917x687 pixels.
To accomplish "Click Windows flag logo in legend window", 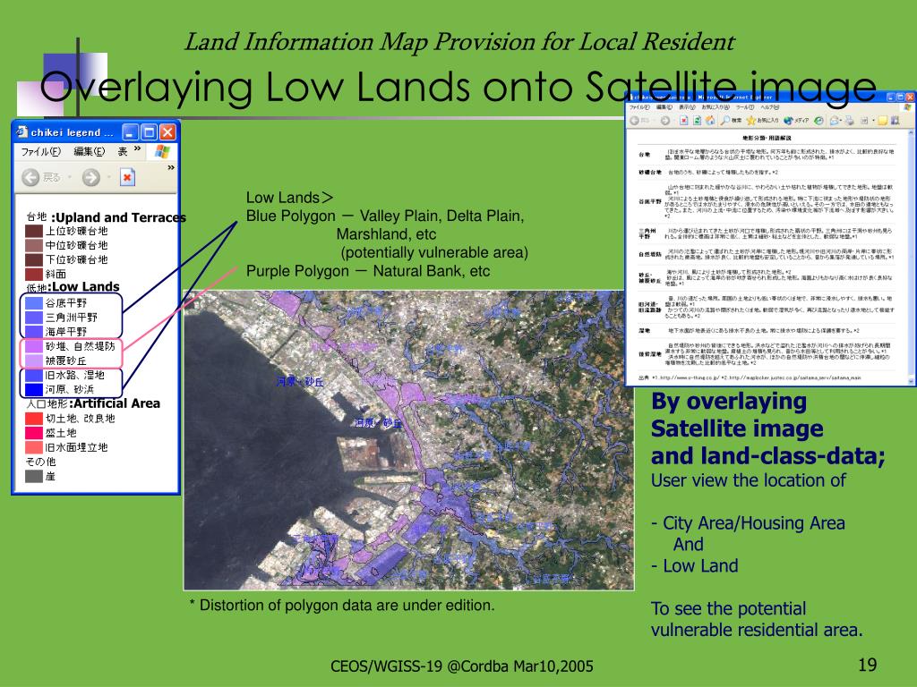I will pos(162,152).
